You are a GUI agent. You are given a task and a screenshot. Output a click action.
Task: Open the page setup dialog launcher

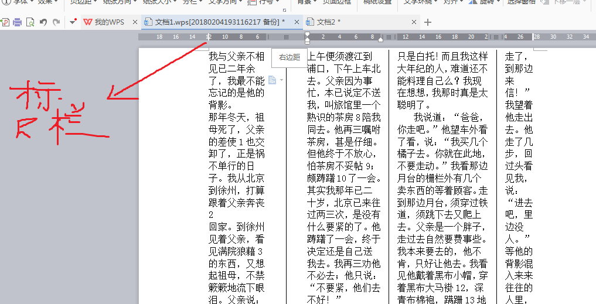[x=284, y=11]
